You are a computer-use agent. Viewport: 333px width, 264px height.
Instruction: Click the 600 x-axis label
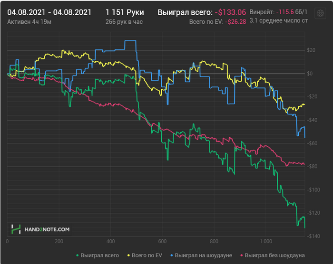pyautogui.click(x=162, y=241)
